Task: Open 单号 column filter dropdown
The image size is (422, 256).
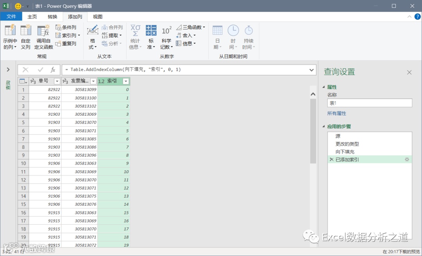Action: pos(57,81)
